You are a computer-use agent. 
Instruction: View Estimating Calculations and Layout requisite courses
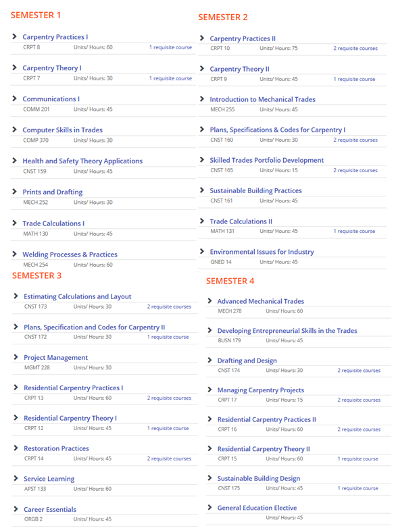[x=169, y=307]
